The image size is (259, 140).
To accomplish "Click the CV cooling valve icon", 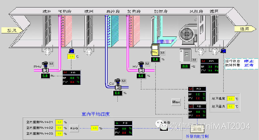I will (x=117, y=85).
